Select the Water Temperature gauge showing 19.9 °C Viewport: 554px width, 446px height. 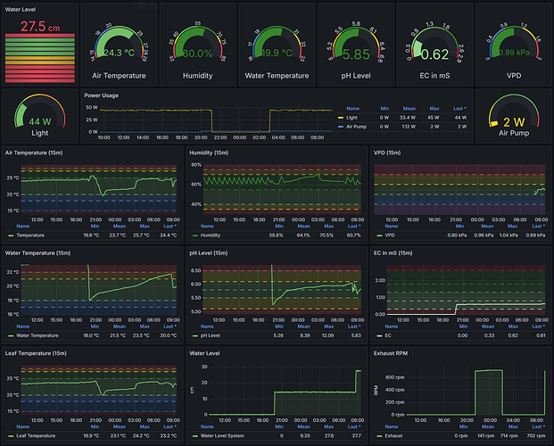point(277,50)
